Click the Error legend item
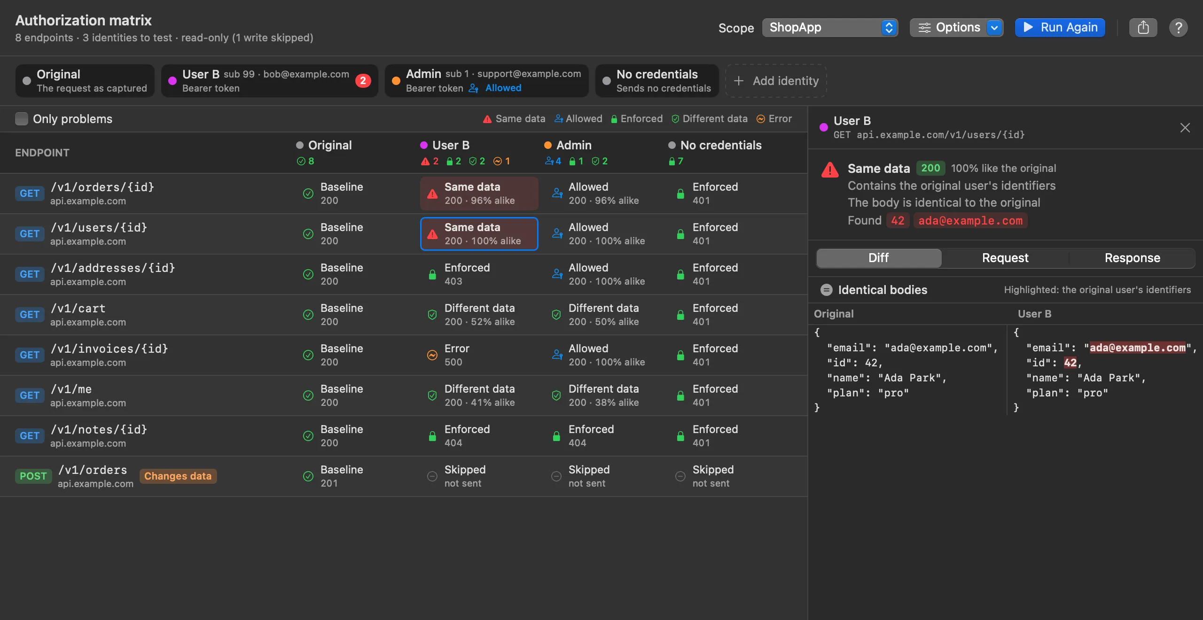 coord(774,119)
